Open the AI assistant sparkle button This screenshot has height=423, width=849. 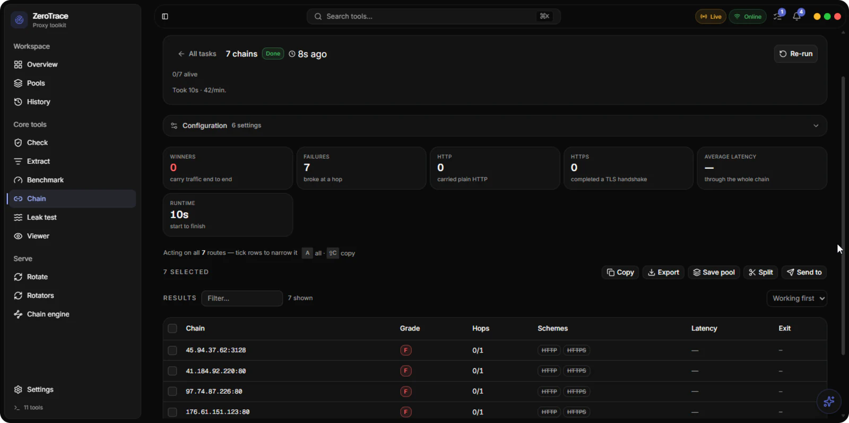pos(829,402)
